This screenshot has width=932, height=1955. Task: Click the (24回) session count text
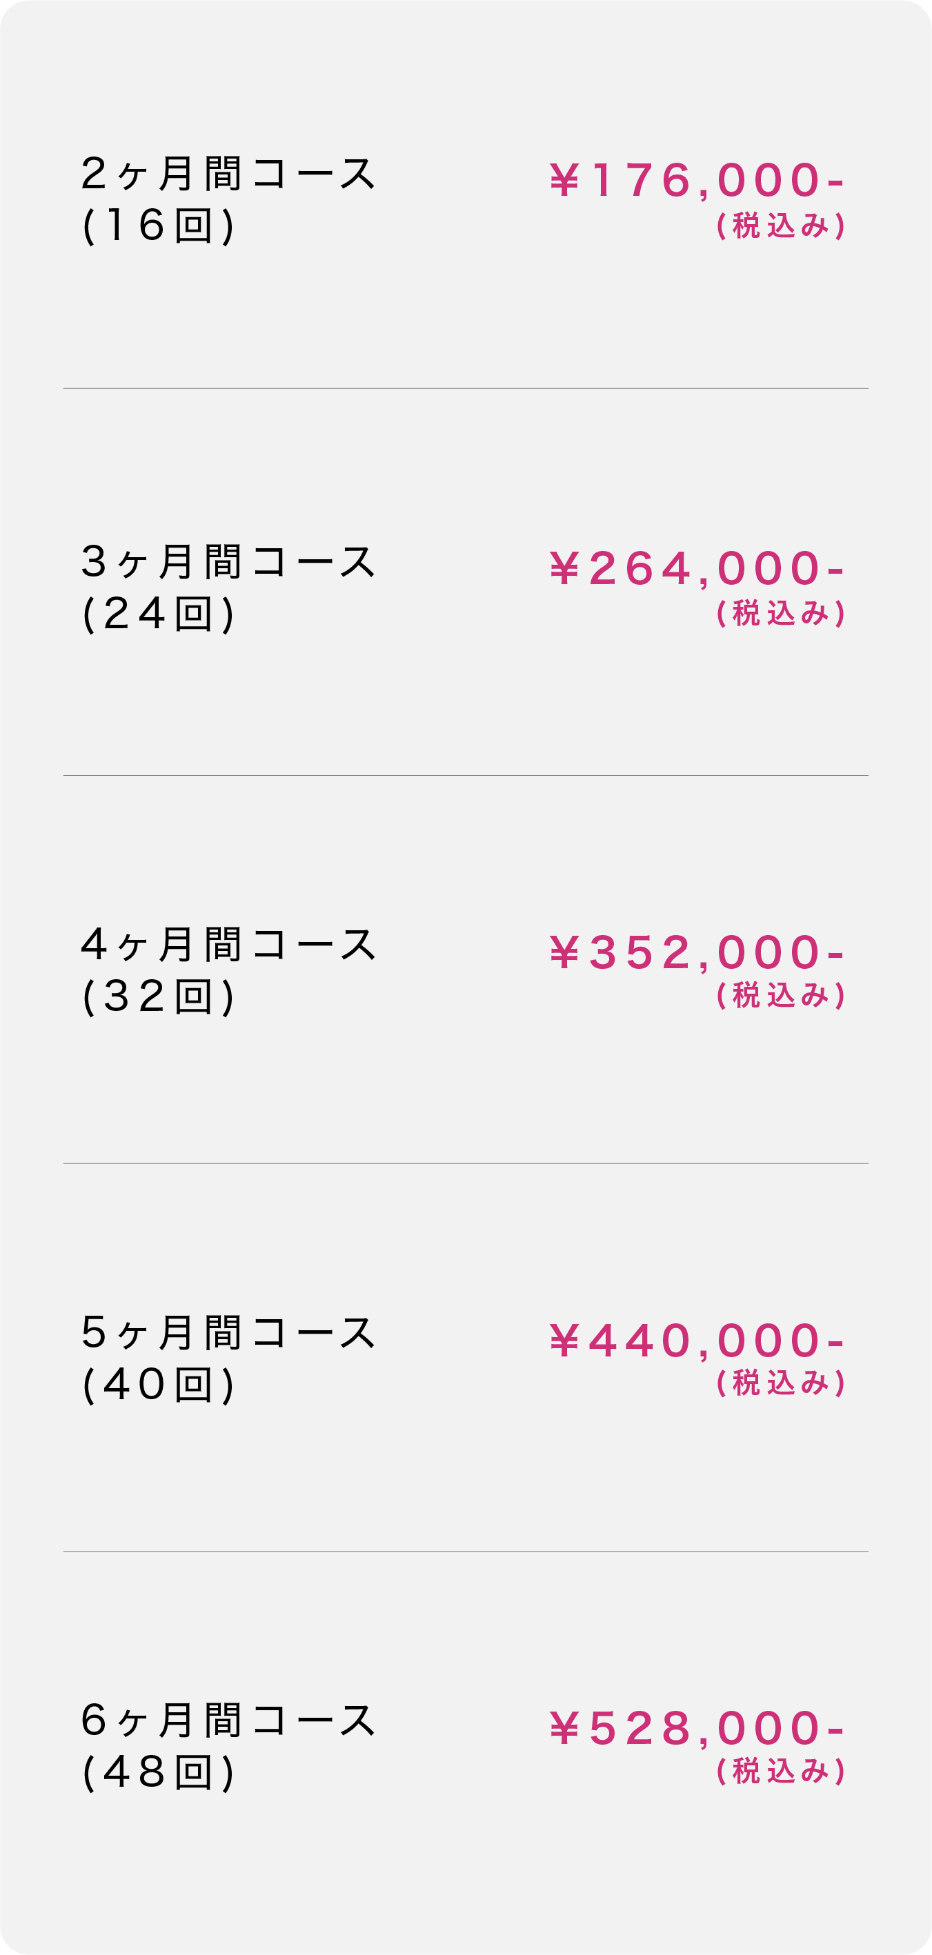(x=158, y=614)
